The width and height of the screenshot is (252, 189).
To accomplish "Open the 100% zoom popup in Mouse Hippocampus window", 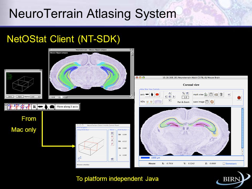I will (55, 97).
